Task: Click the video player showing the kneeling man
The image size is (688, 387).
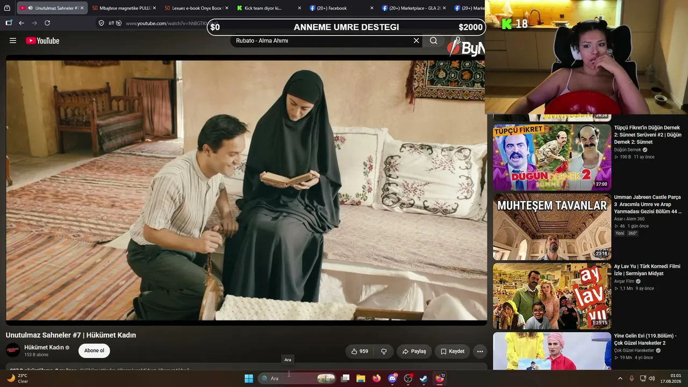Action: pyautogui.click(x=246, y=189)
